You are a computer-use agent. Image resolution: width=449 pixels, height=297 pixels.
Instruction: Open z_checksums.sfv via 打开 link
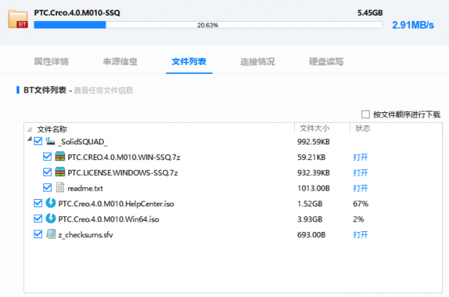tap(361, 235)
